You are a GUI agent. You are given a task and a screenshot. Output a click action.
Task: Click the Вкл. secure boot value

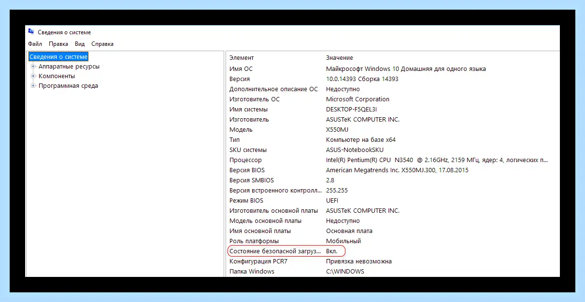click(331, 251)
